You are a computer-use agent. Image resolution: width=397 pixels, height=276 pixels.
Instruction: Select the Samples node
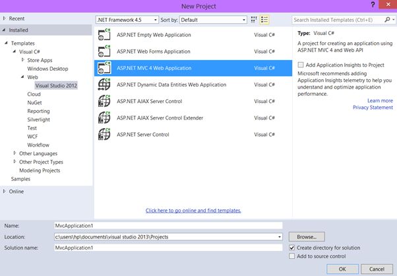[x=20, y=179]
